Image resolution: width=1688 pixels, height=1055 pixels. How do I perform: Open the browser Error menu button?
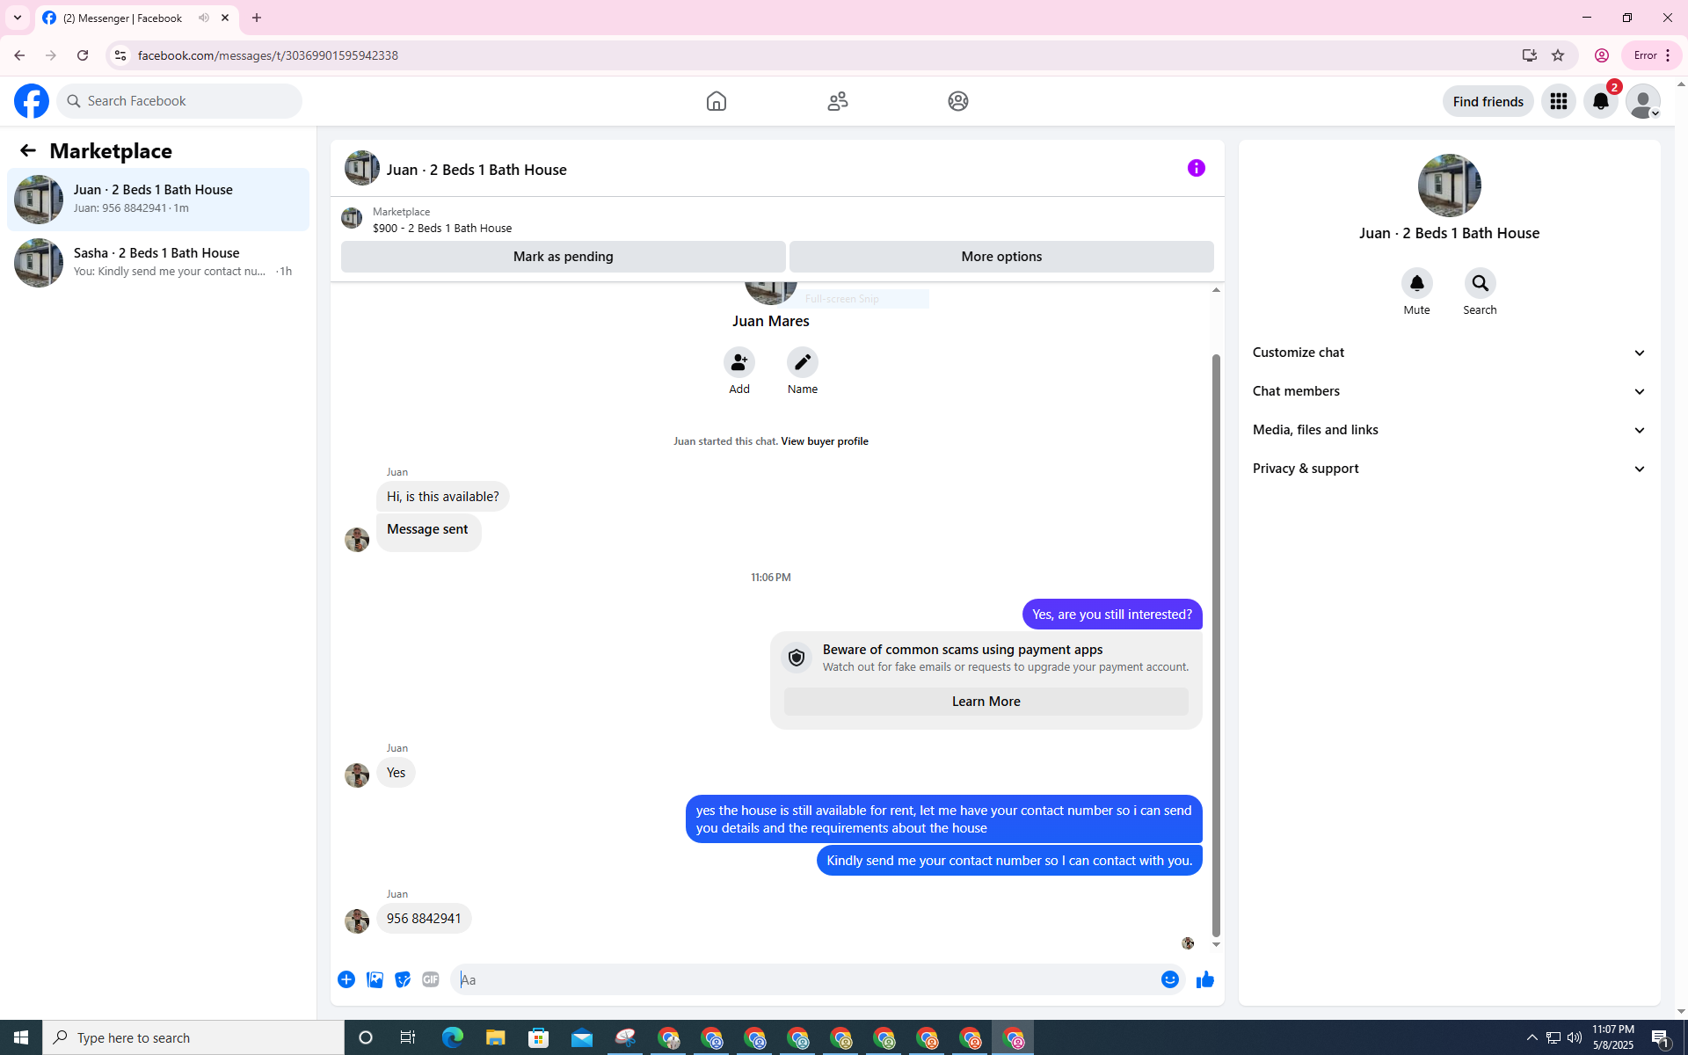coord(1652,55)
